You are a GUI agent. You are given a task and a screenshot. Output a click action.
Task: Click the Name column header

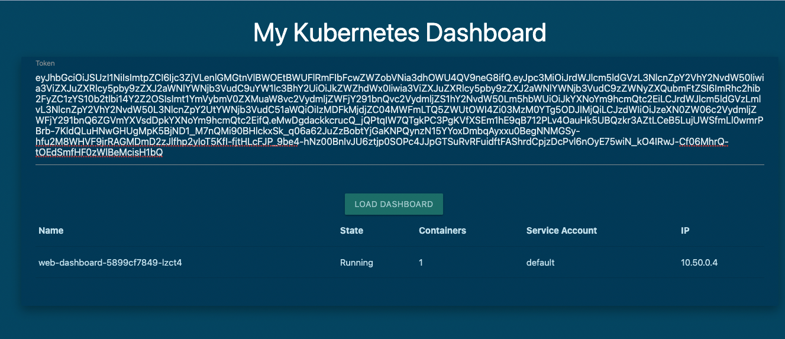coord(51,230)
